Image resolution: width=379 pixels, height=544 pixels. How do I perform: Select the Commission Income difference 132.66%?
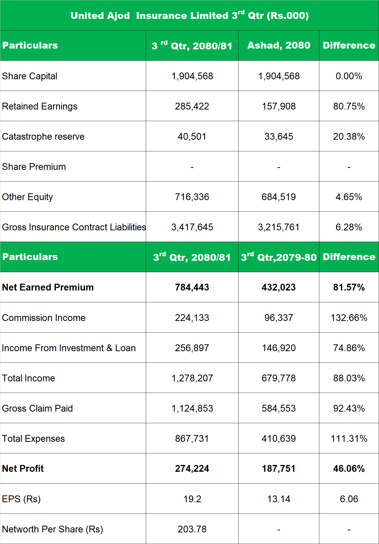pyautogui.click(x=349, y=318)
